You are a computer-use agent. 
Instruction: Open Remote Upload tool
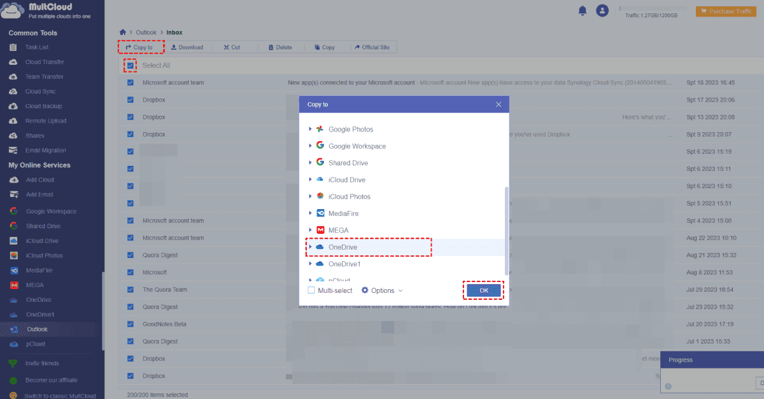point(45,121)
